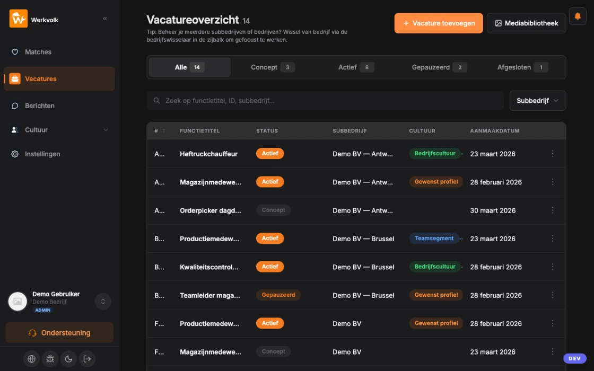
Task: Toggle the company switcher next to Demo Gebruiker
Action: (103, 301)
